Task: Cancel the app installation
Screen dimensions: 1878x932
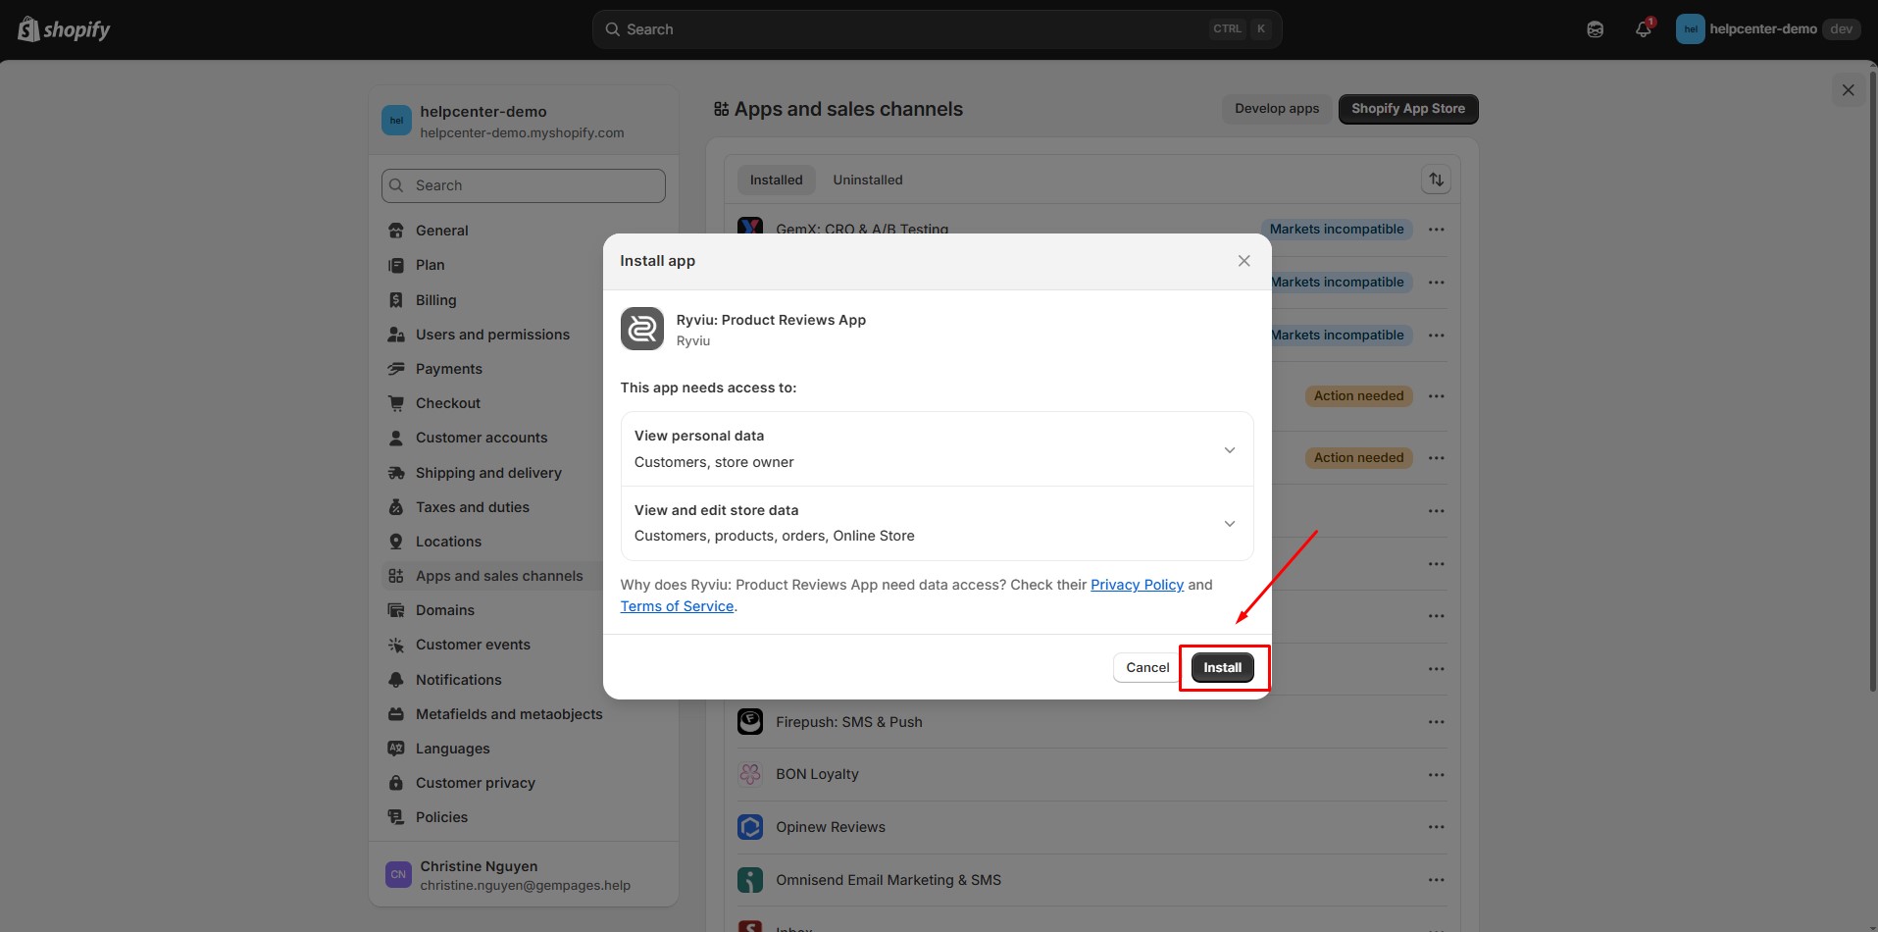Action: pyautogui.click(x=1146, y=667)
